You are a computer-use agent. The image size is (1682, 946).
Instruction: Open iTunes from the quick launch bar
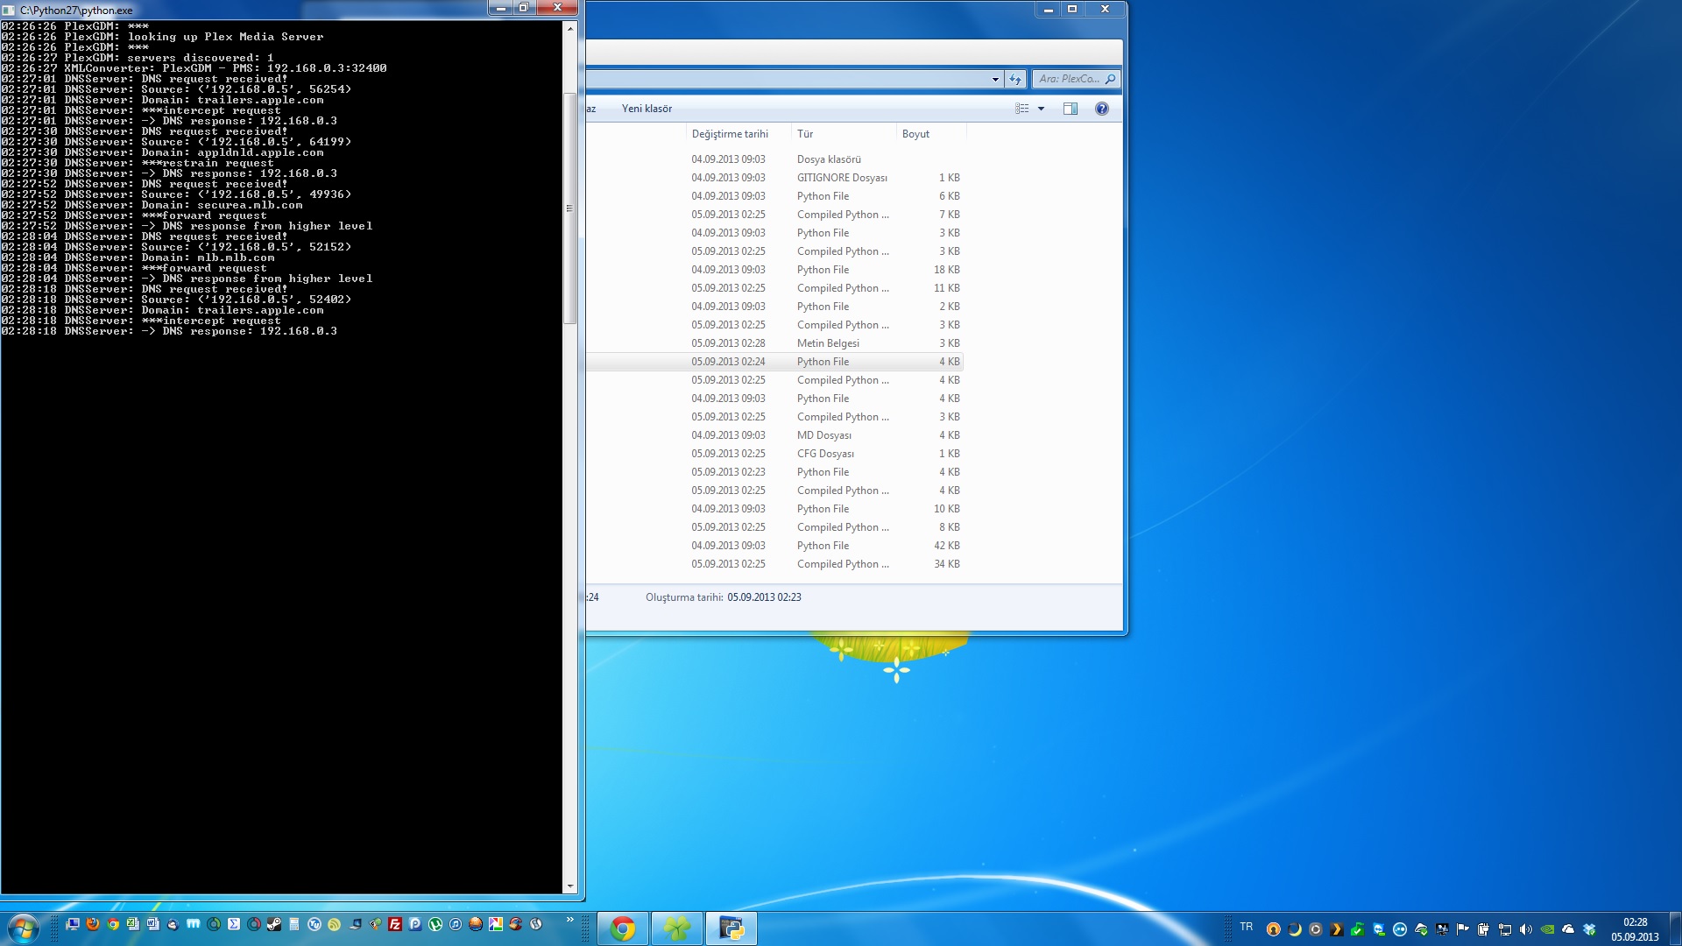[456, 924]
